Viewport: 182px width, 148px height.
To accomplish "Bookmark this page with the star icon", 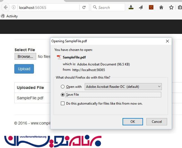I will (x=171, y=8).
